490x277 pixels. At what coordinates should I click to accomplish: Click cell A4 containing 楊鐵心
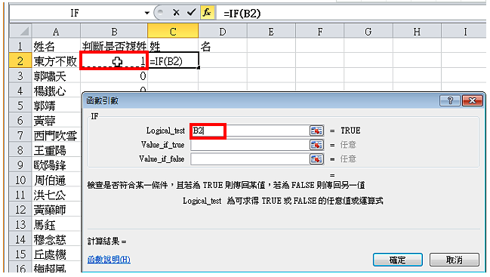tap(56, 91)
